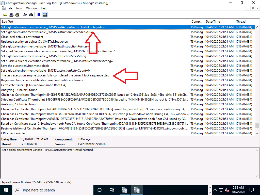Screen dimensions: 260x195
Task: Select 'Begin validation of Certificate' row
Action: [128, 128]
